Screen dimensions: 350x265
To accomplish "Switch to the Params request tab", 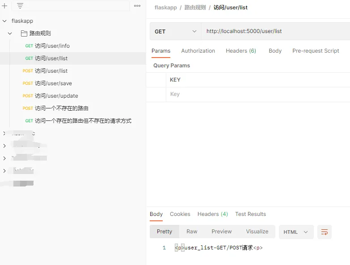I will [x=161, y=51].
